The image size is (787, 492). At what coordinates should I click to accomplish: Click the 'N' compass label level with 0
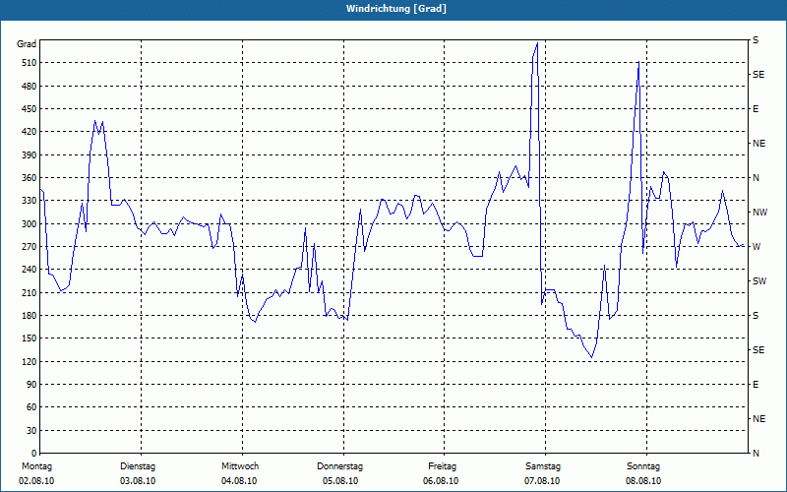click(756, 454)
